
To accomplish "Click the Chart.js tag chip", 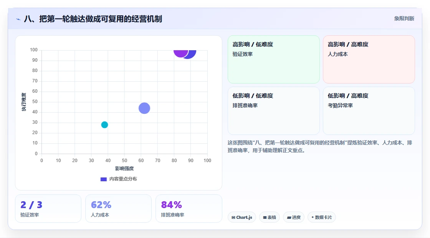I will click(242, 217).
